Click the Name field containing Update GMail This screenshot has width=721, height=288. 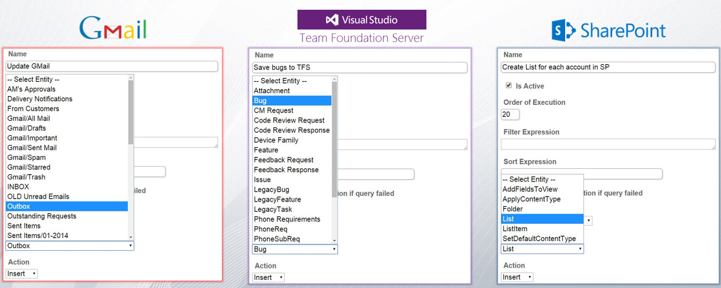[x=112, y=66]
